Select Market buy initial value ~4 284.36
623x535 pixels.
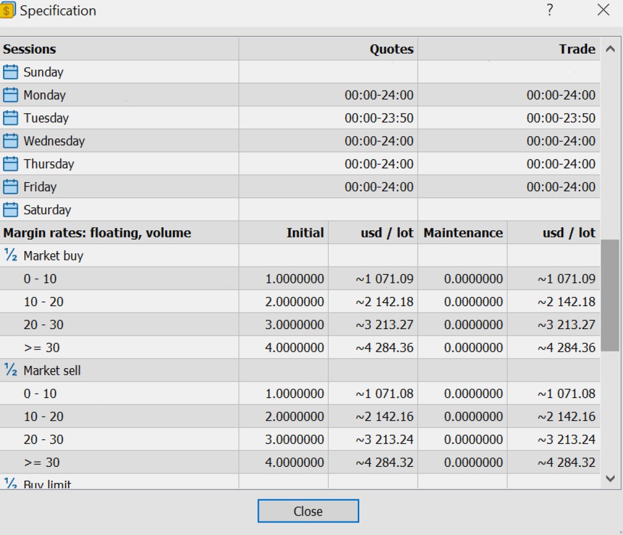[385, 347]
